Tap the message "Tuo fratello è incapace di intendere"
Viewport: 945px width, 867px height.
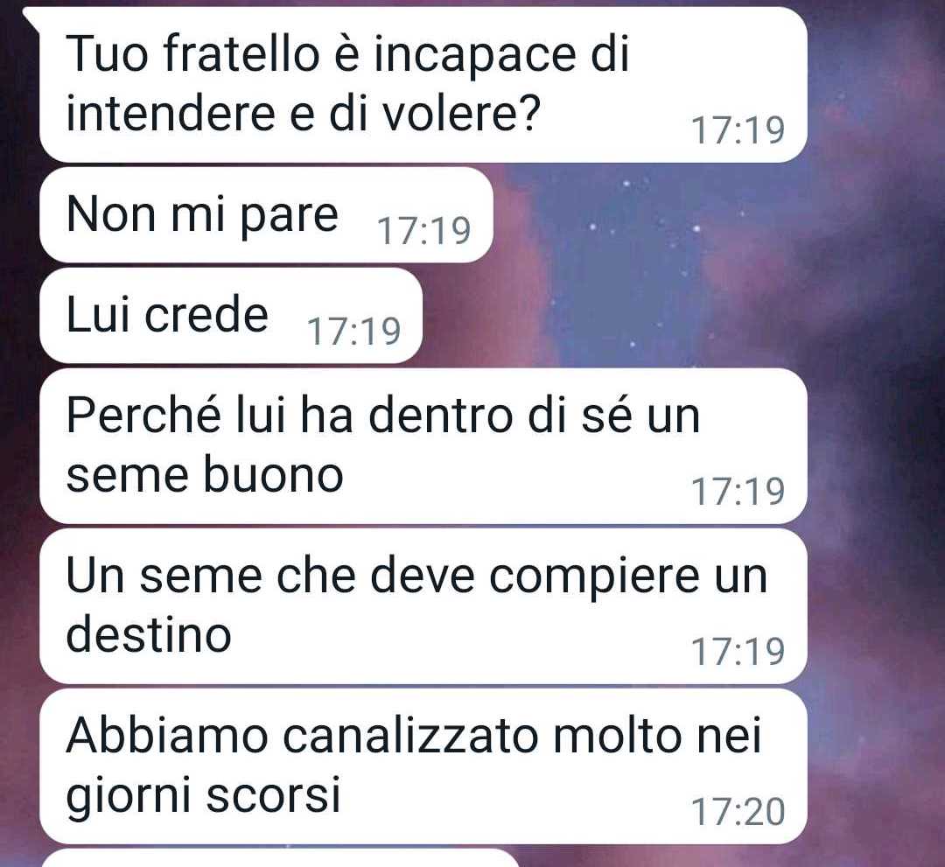point(423,84)
